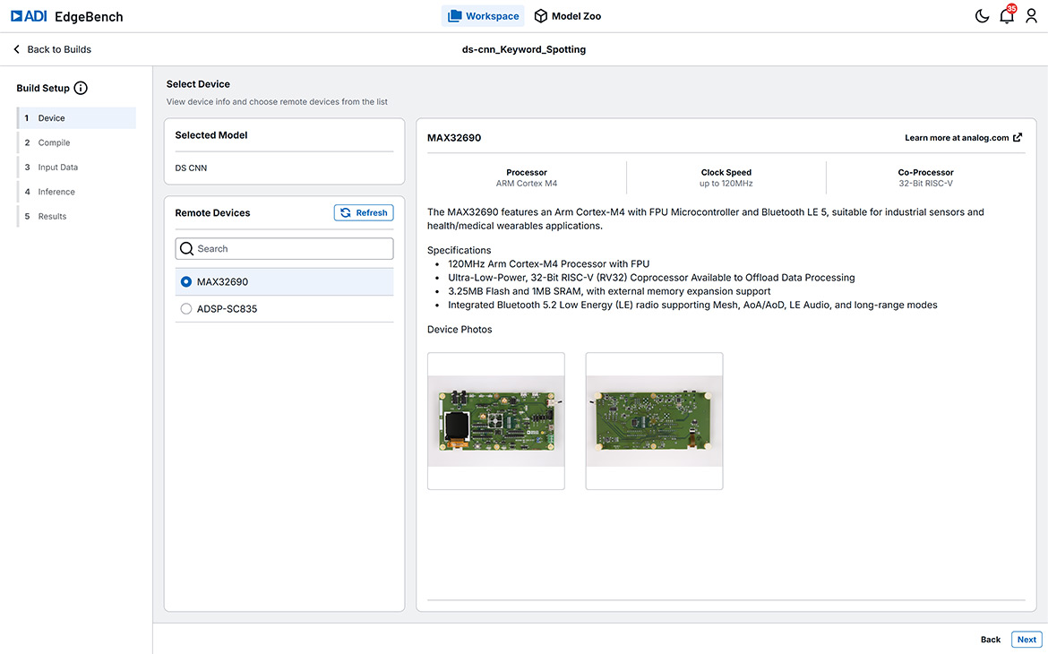Viewport: 1048px width, 654px height.
Task: Switch to the Workspace tab
Action: (x=483, y=16)
